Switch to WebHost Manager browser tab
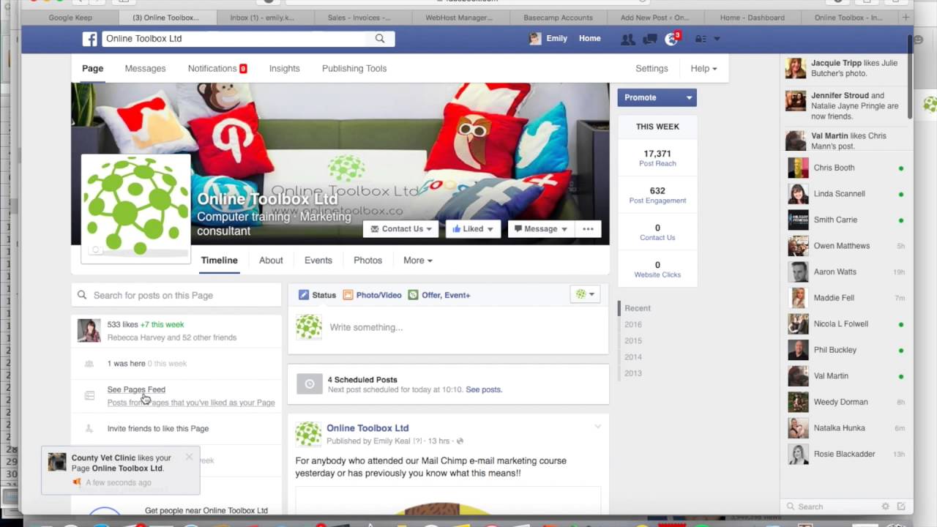 pyautogui.click(x=459, y=18)
